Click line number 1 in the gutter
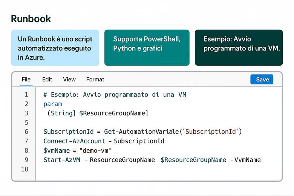 point(26,95)
